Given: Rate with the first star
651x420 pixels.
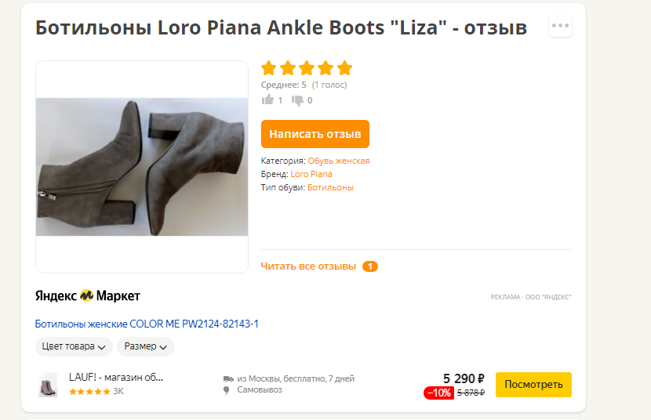Looking at the screenshot, I should [268, 68].
